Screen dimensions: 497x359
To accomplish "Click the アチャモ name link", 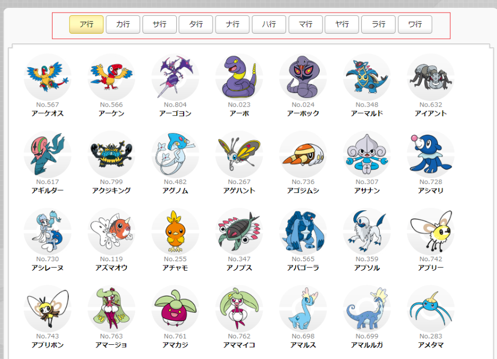I will point(175,268).
